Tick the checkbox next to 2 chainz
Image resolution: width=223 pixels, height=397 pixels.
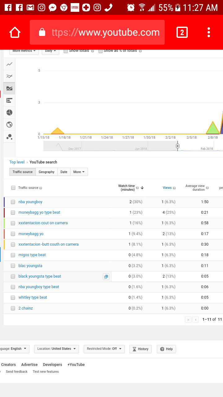[x=13, y=308]
